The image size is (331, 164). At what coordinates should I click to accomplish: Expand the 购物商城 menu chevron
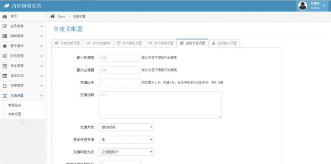tap(42, 36)
